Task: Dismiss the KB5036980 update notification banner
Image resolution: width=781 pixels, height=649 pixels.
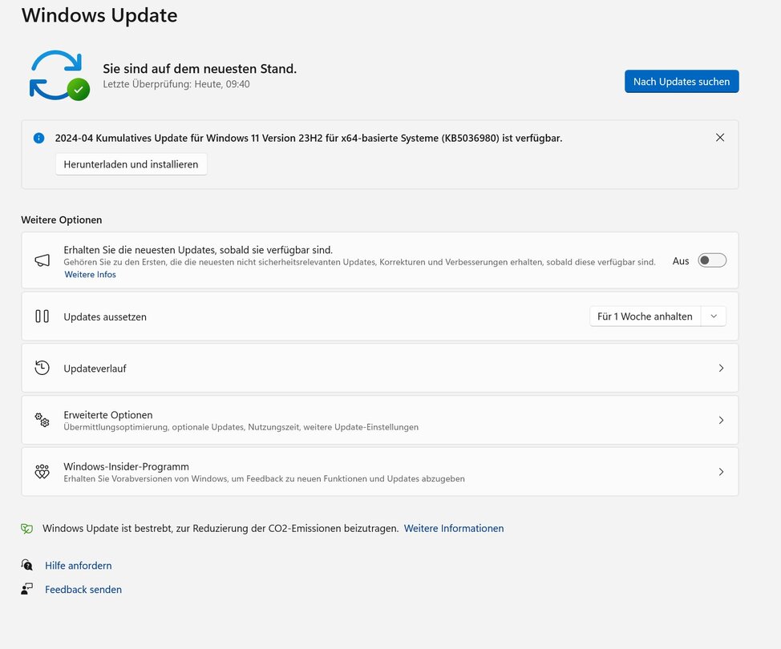Action: click(x=719, y=138)
